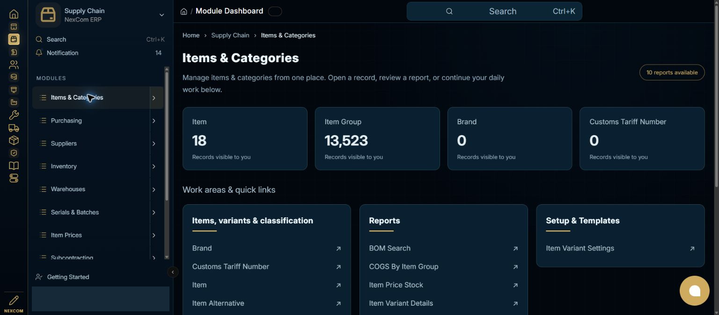The width and height of the screenshot is (719, 315).
Task: Expand the Purchasing module chevron
Action: [x=154, y=121]
